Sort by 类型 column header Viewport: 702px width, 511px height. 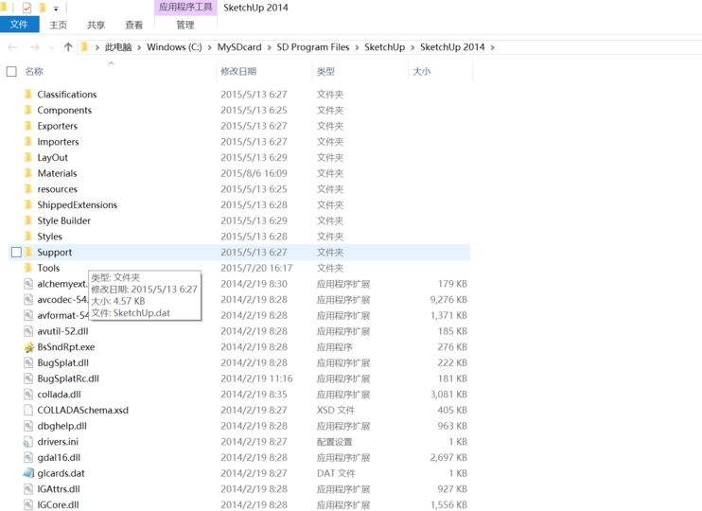click(325, 71)
